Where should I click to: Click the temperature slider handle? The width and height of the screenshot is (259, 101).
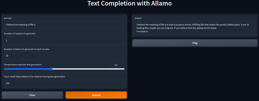[51, 69]
